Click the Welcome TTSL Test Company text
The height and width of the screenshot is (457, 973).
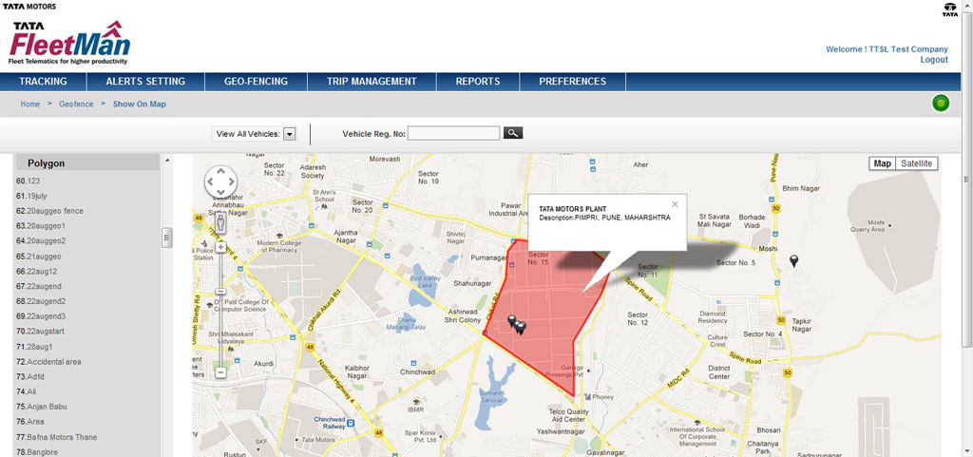pyautogui.click(x=887, y=49)
